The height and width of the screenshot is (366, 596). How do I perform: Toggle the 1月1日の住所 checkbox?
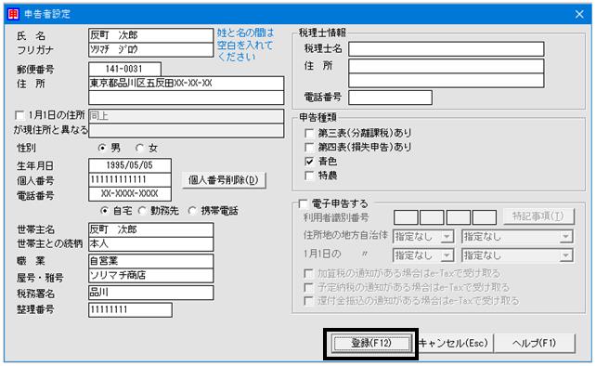[19, 115]
